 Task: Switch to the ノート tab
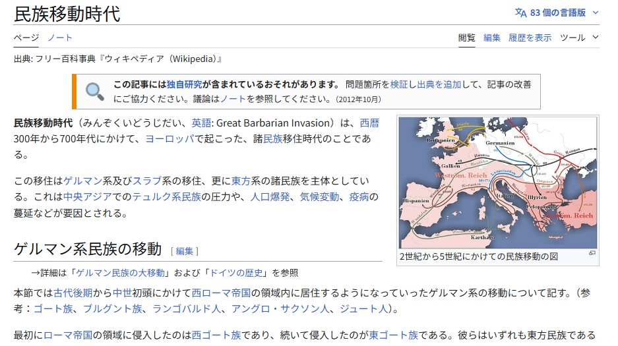coord(60,38)
